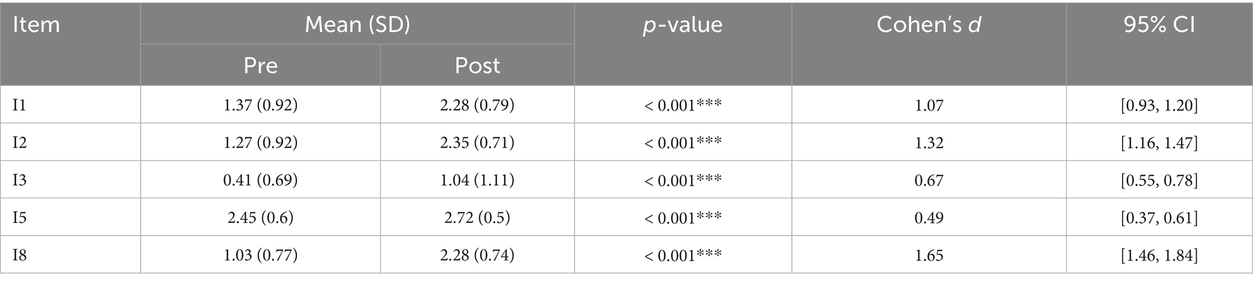
Task: Click the p-value column header
Action: [683, 24]
